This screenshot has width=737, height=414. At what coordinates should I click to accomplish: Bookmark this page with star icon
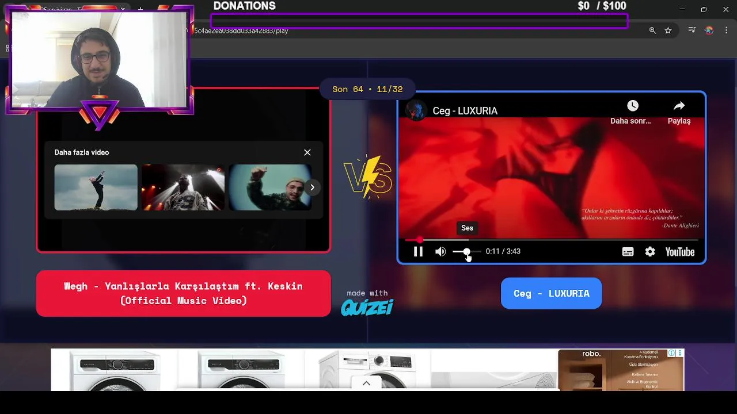click(x=668, y=30)
